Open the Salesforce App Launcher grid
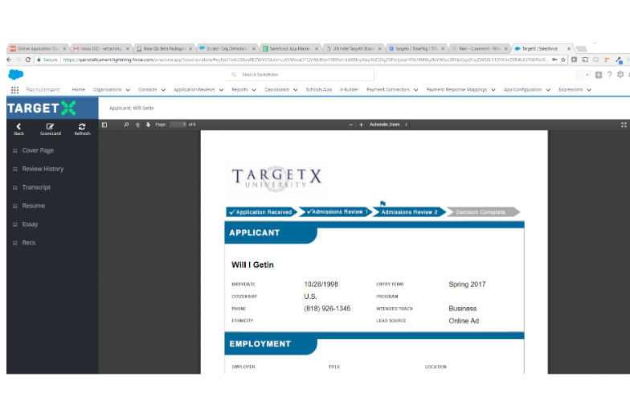The height and width of the screenshot is (418, 630). [14, 90]
